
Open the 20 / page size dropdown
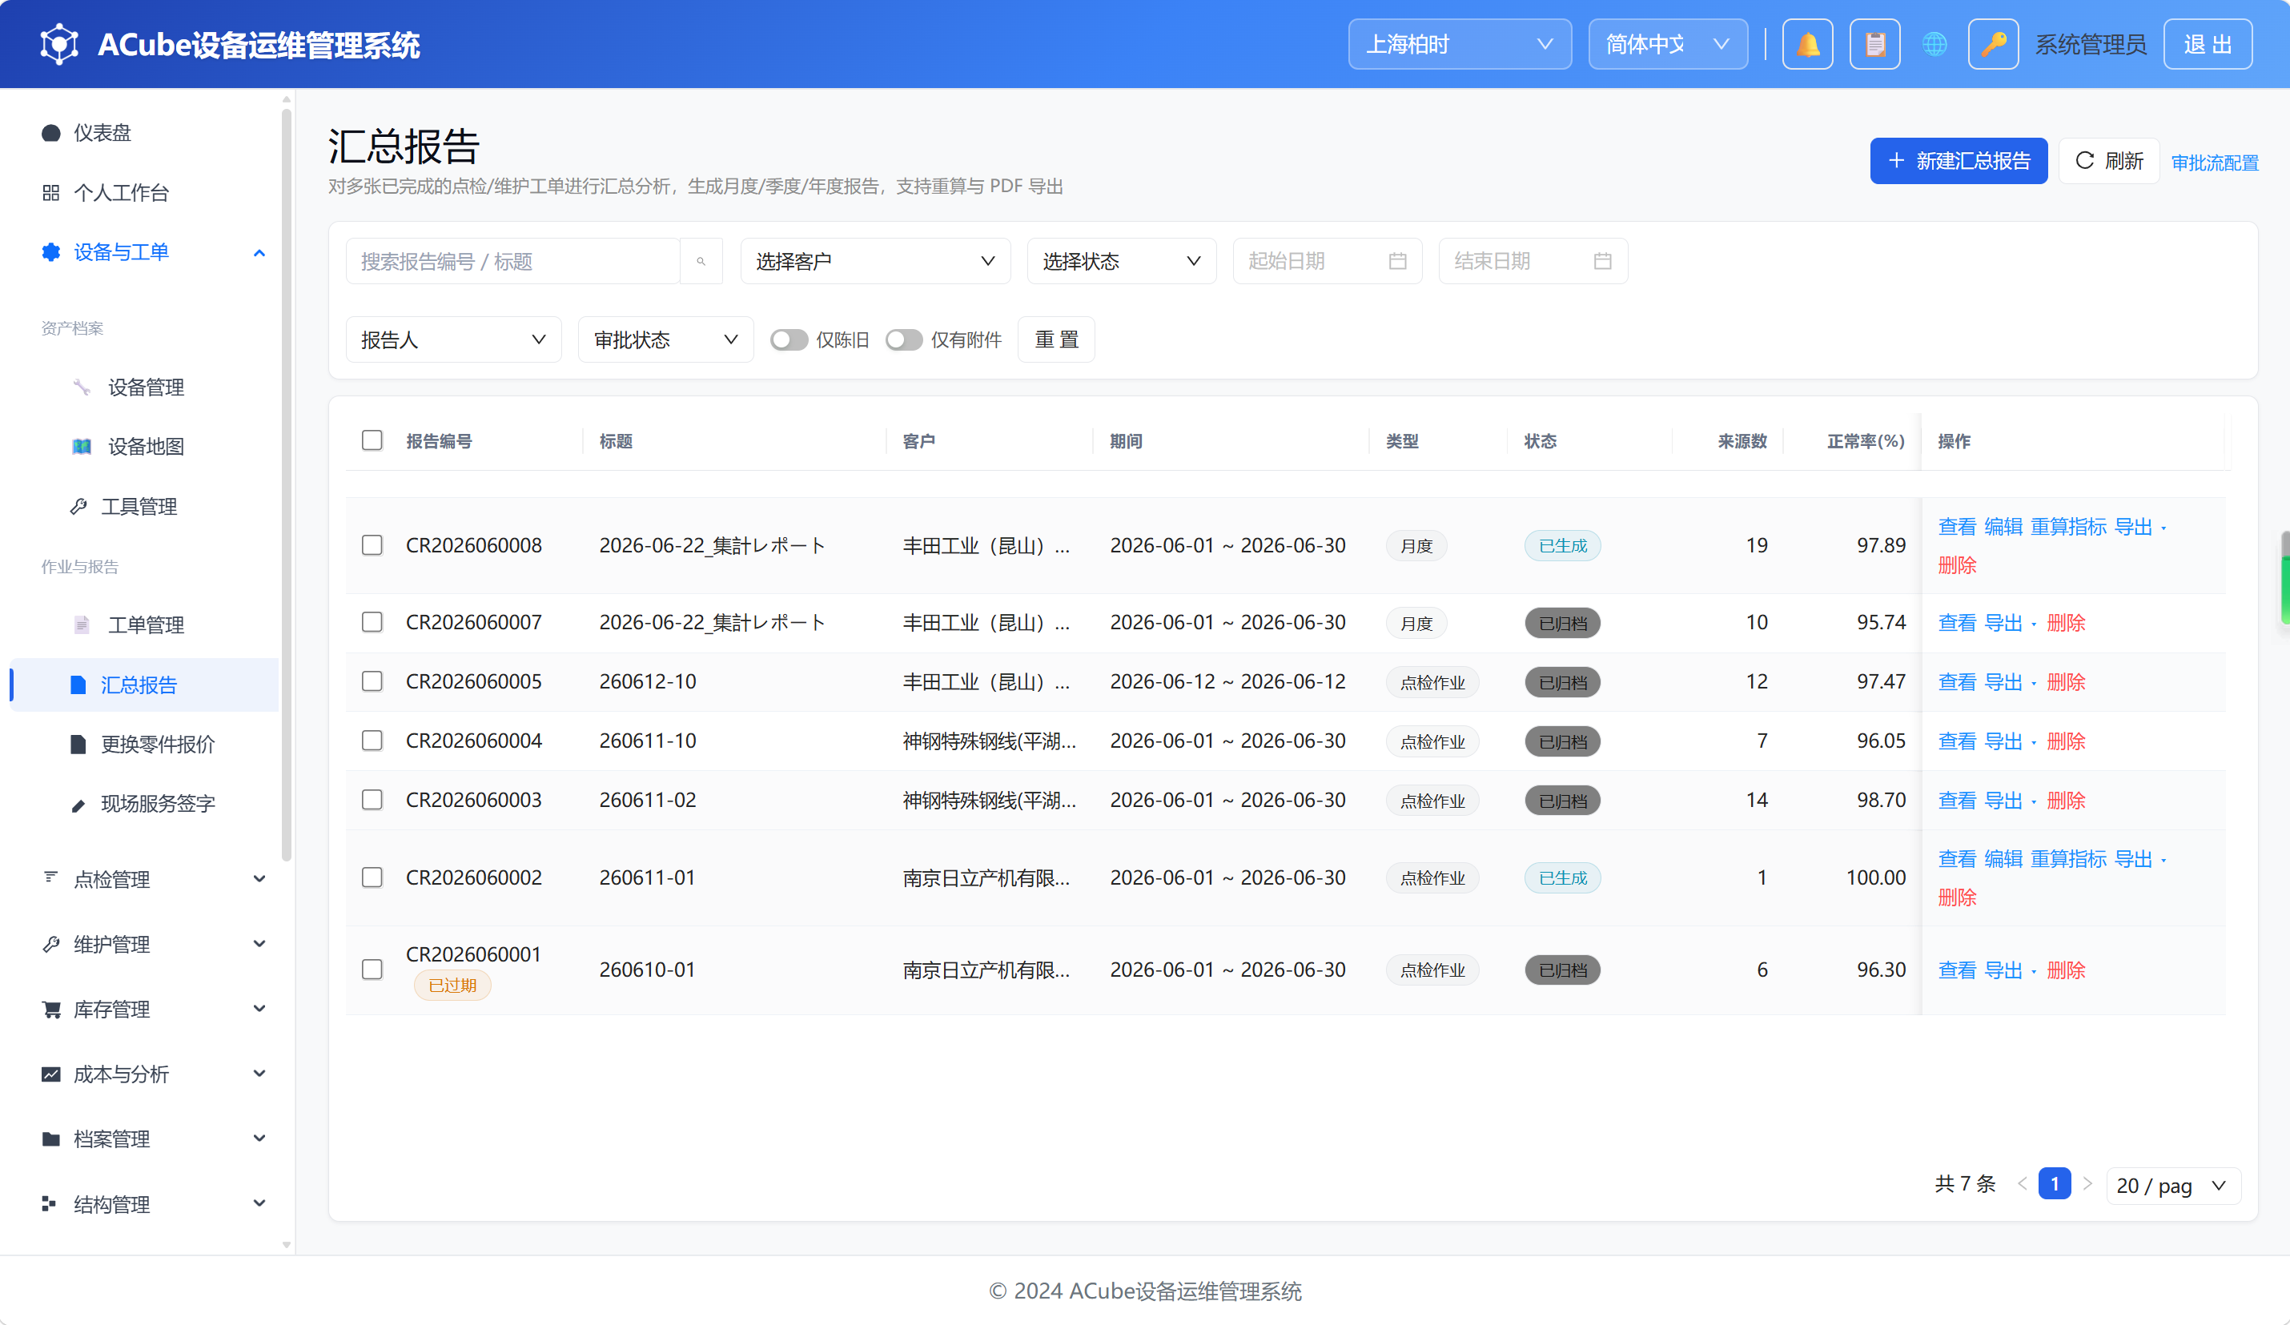pyautogui.click(x=2173, y=1186)
